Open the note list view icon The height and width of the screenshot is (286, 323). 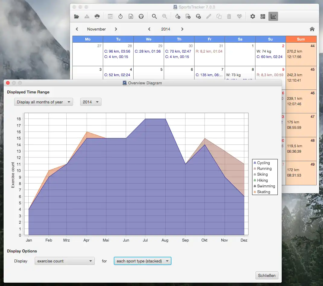(x=131, y=16)
